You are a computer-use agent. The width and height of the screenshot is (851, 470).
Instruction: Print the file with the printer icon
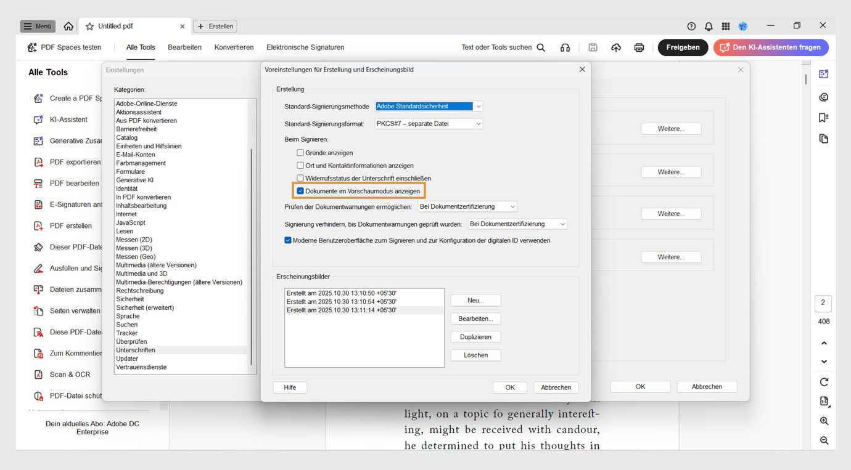pyautogui.click(x=639, y=47)
